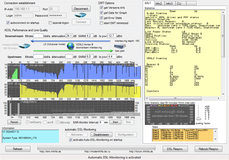The width and height of the screenshot is (229, 160).
Task: Open the Konfiguration button
Action: click(126, 135)
